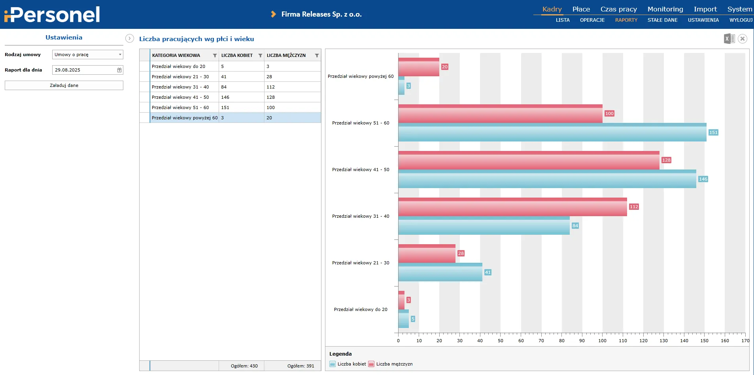
Task: Open filter for Liczba mężczyzn column
Action: [317, 56]
